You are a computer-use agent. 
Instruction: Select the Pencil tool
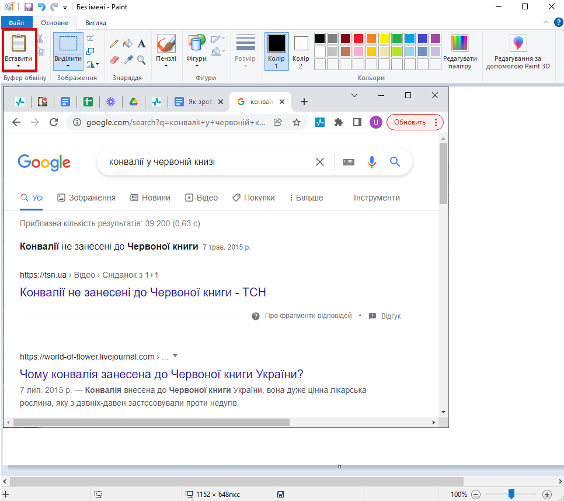pos(114,44)
